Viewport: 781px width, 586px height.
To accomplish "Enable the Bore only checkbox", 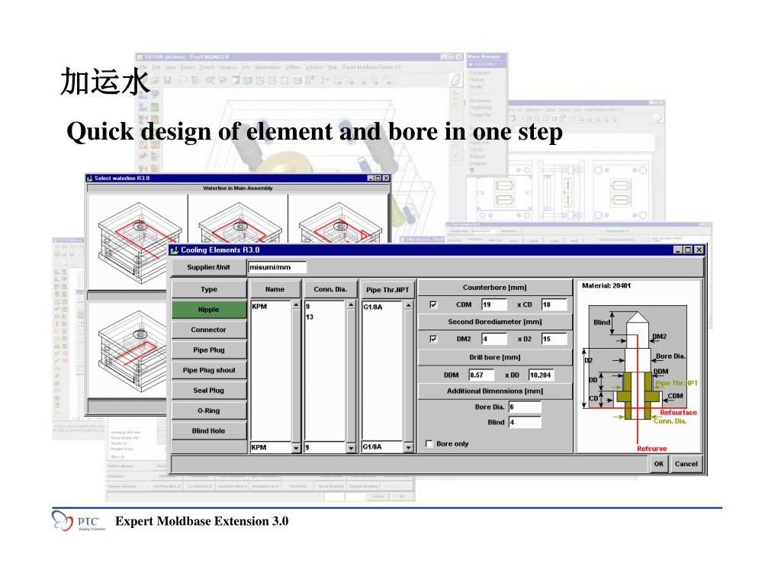I will (x=429, y=443).
